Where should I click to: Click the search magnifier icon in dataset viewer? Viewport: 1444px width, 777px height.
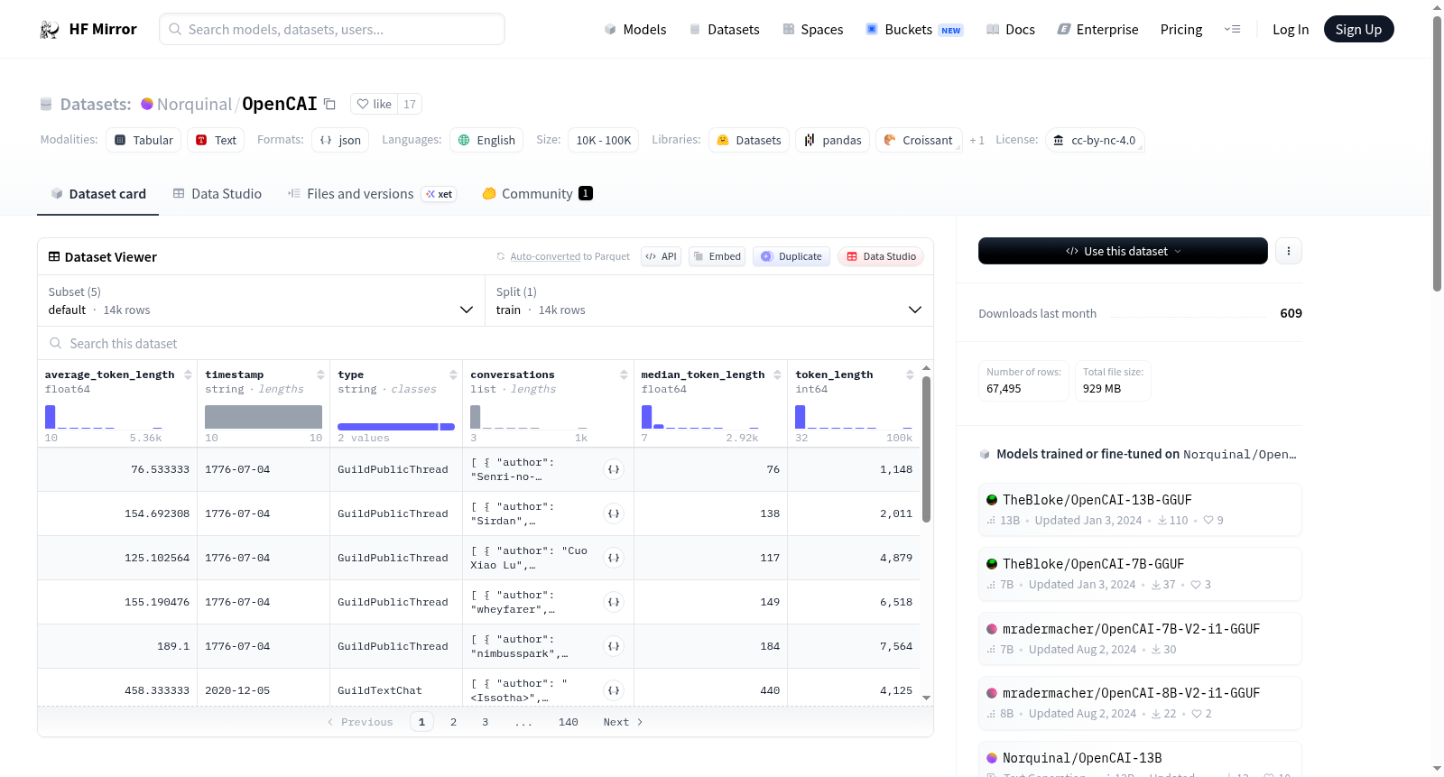point(56,344)
